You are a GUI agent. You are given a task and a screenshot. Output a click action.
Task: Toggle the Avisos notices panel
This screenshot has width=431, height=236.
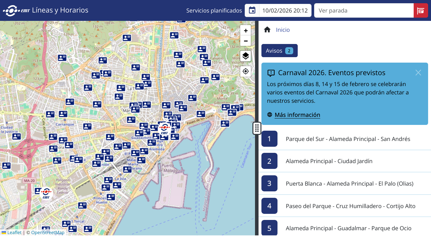coord(279,51)
